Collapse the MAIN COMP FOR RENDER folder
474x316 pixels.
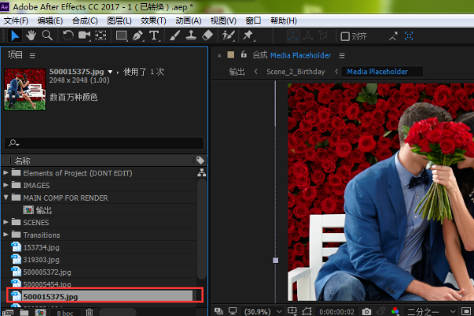[6, 197]
